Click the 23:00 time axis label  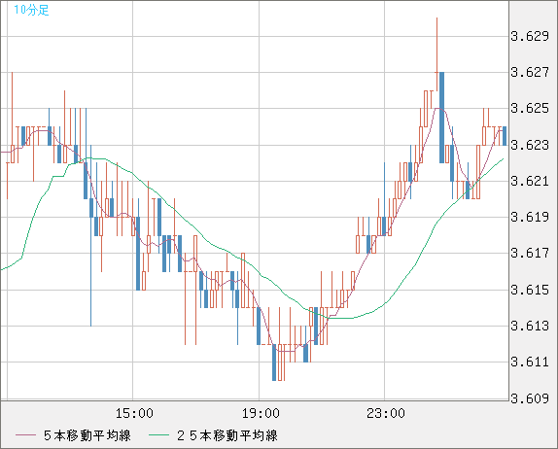(x=386, y=413)
